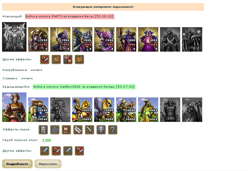
Task: Click the copper cuirass hero effect icon
Action: click(x=66, y=130)
